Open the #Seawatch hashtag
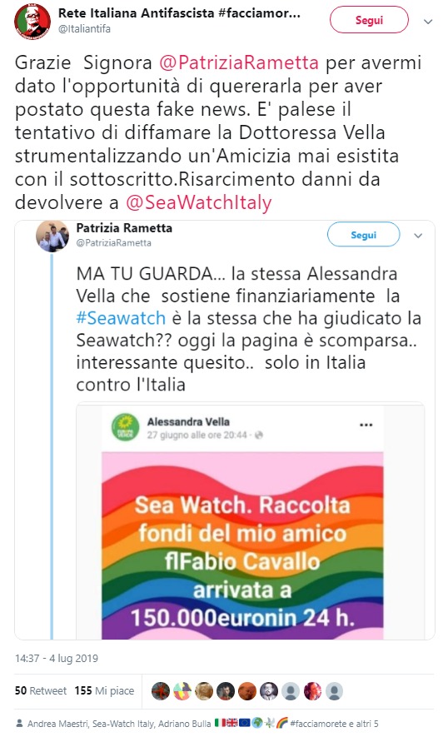This screenshot has height=737, width=448. point(121,318)
